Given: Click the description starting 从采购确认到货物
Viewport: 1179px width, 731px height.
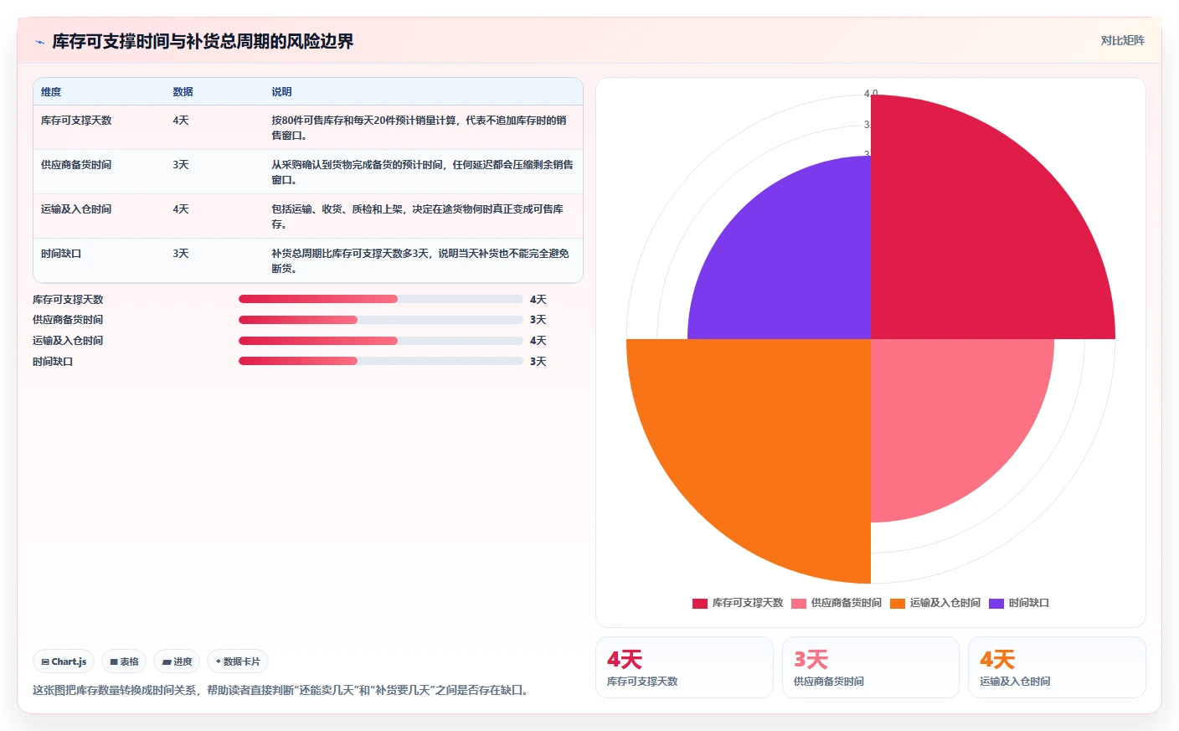Looking at the screenshot, I should click(422, 172).
